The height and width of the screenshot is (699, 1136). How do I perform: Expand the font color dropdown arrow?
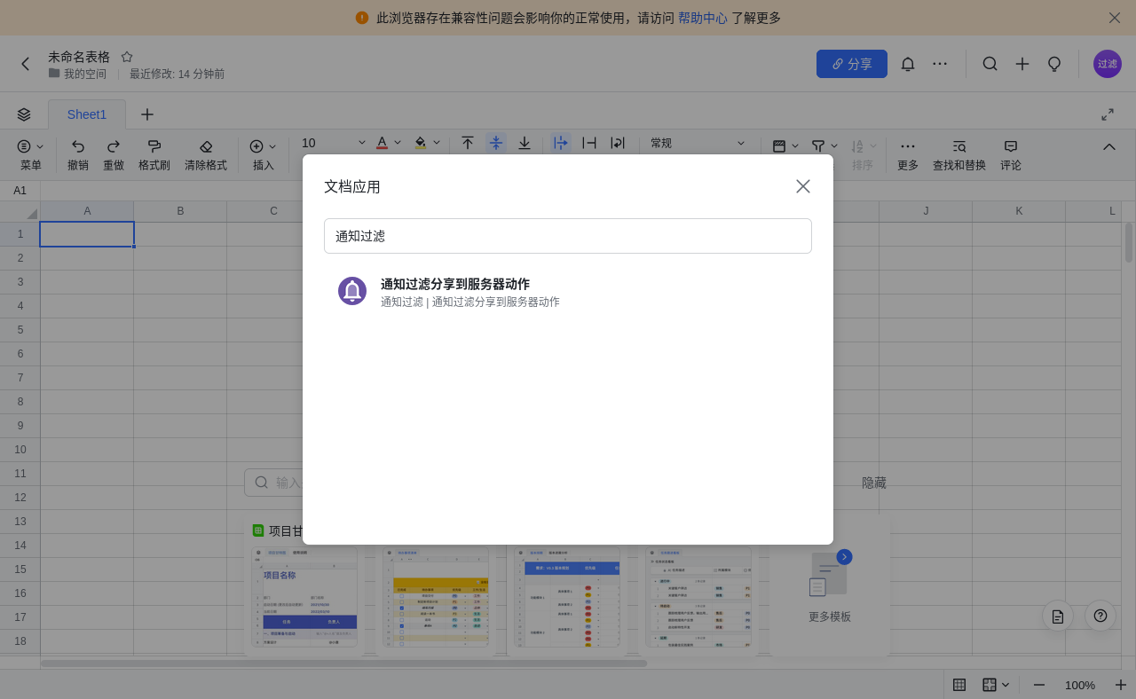[398, 143]
